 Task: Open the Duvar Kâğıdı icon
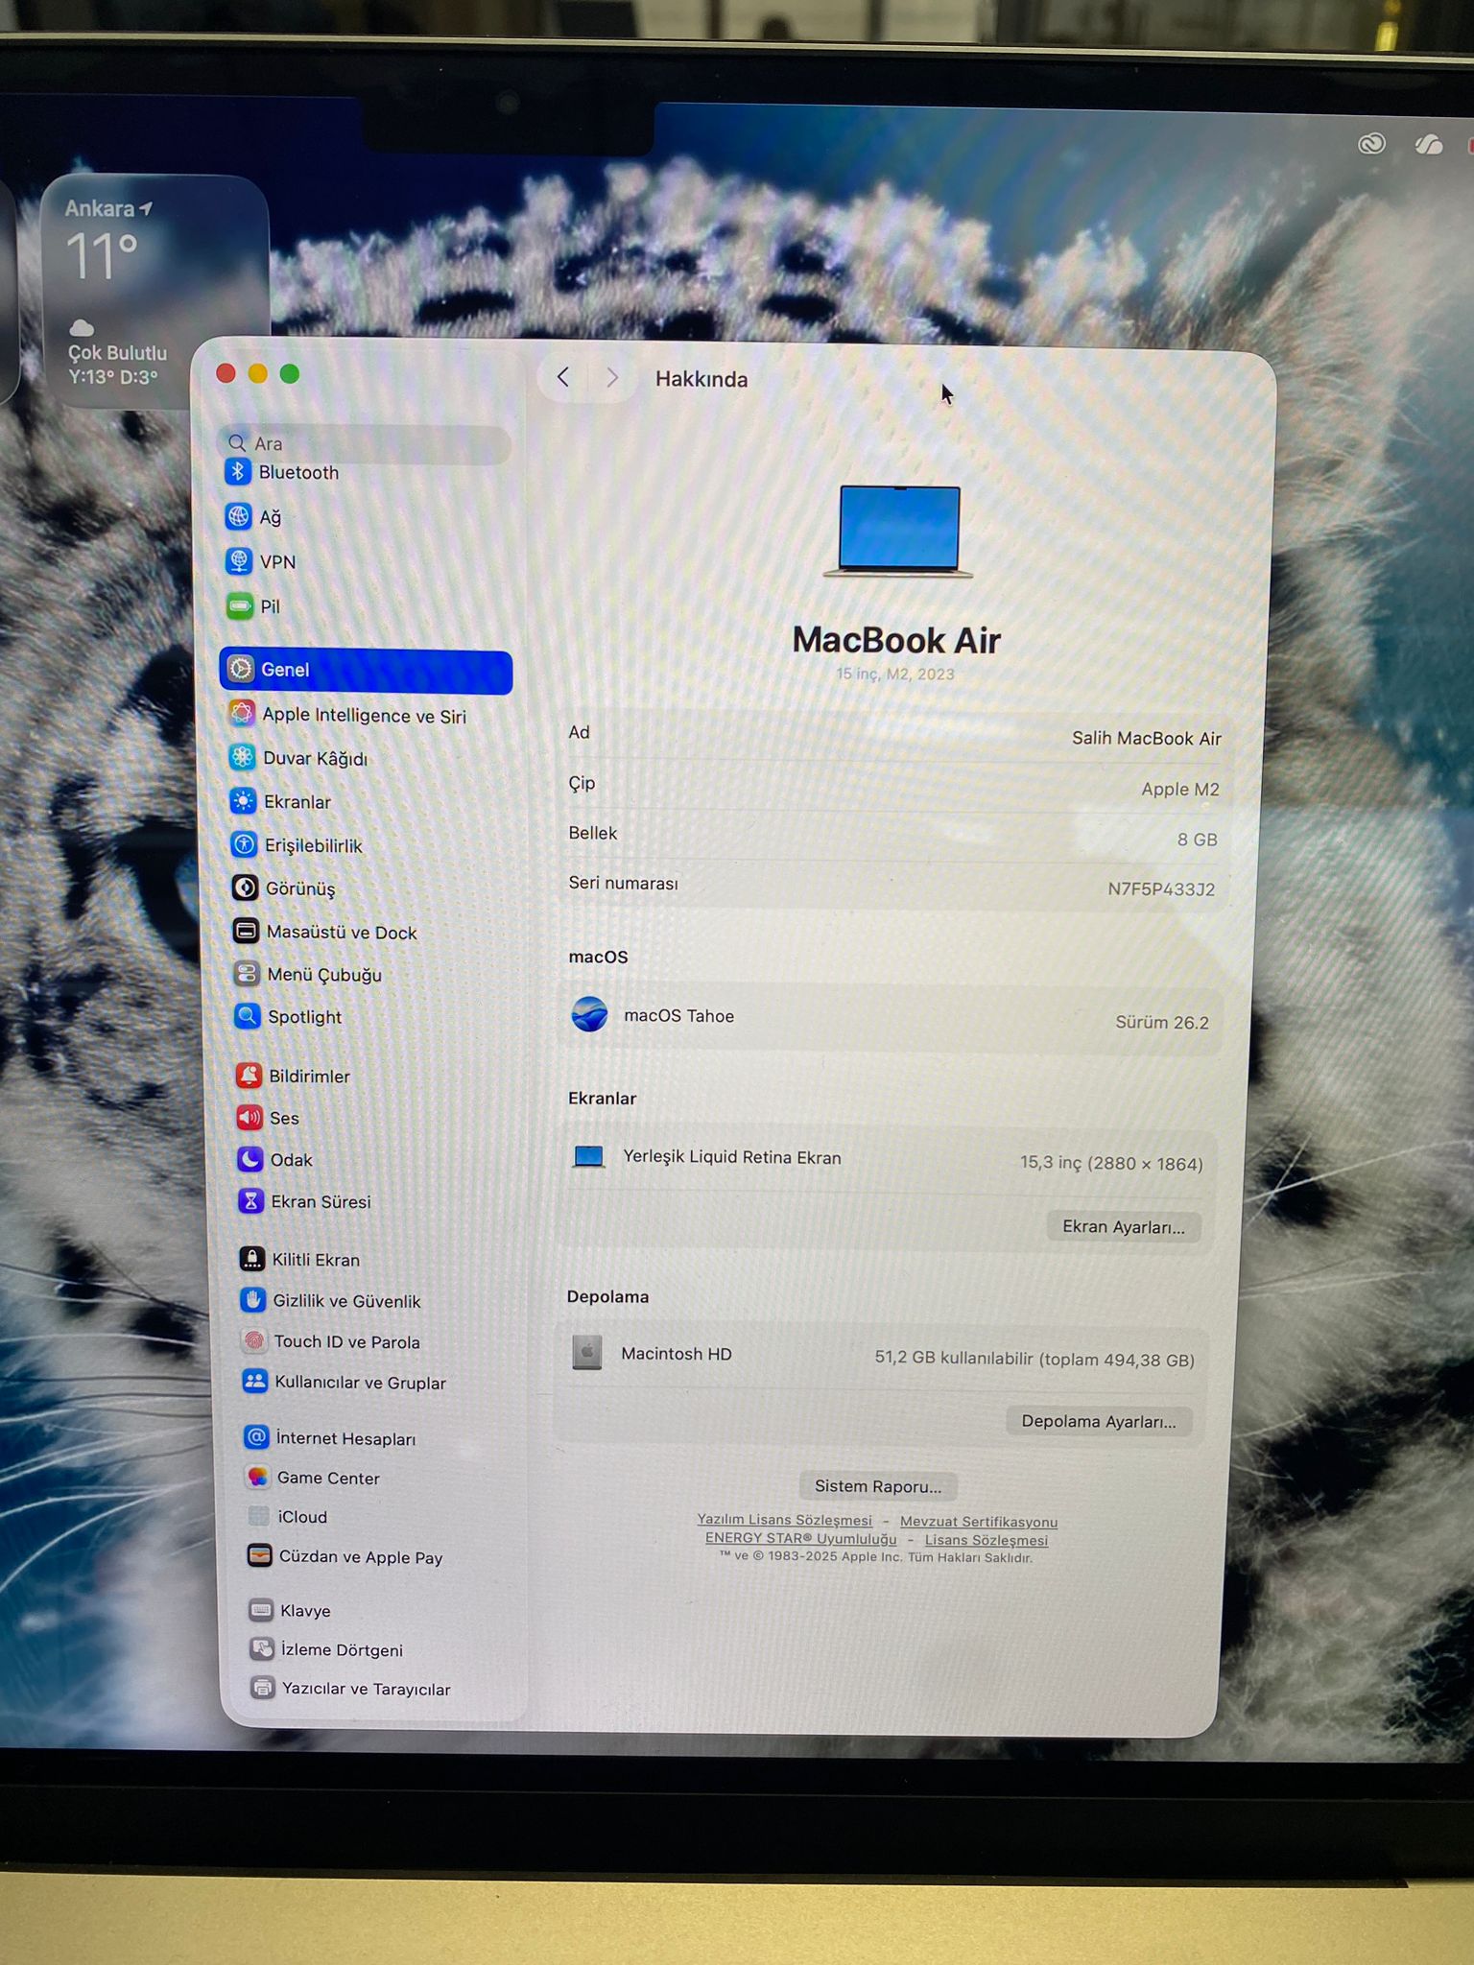click(243, 757)
